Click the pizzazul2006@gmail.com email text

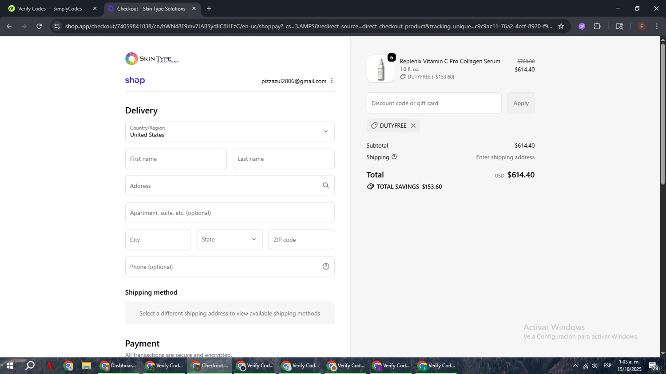pyautogui.click(x=293, y=81)
